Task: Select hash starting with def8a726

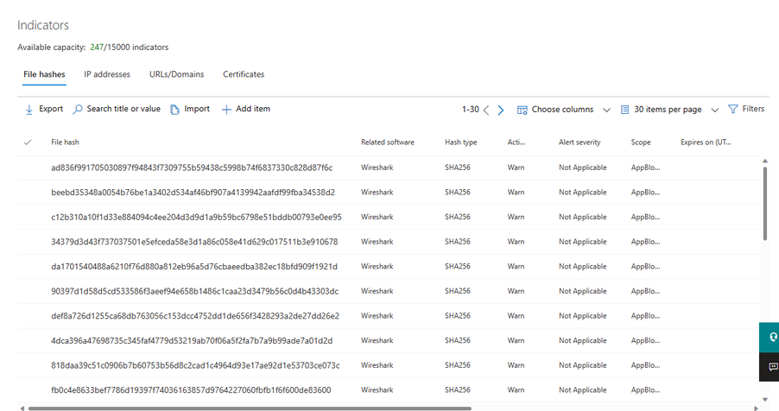Action: pos(195,316)
